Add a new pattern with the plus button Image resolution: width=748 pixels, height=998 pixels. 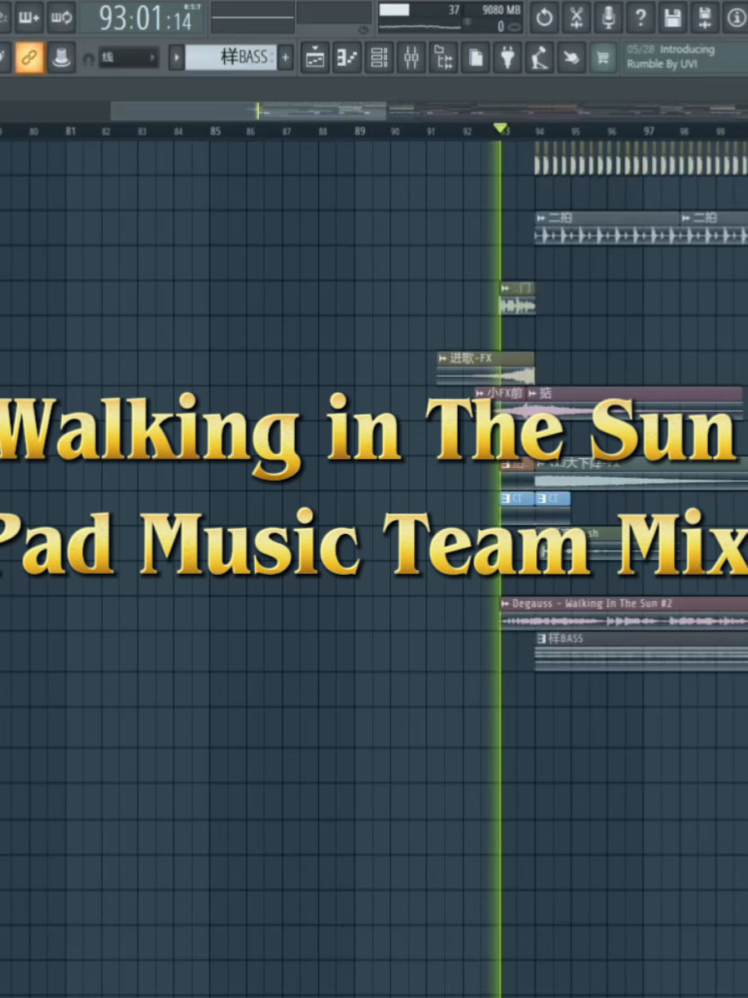click(x=286, y=58)
